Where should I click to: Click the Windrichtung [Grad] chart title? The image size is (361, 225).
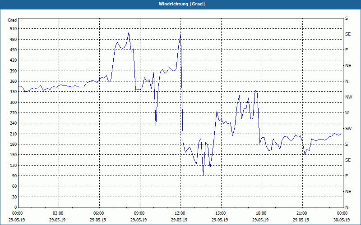click(x=182, y=4)
